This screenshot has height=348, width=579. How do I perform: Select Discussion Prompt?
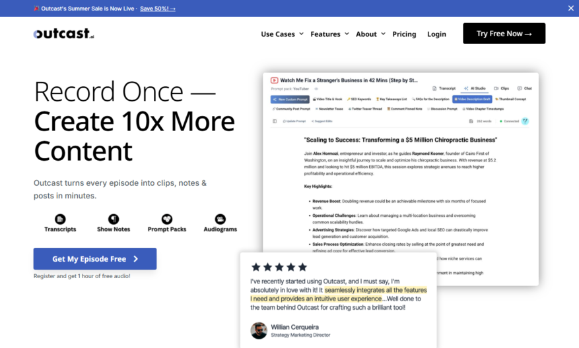click(x=442, y=109)
